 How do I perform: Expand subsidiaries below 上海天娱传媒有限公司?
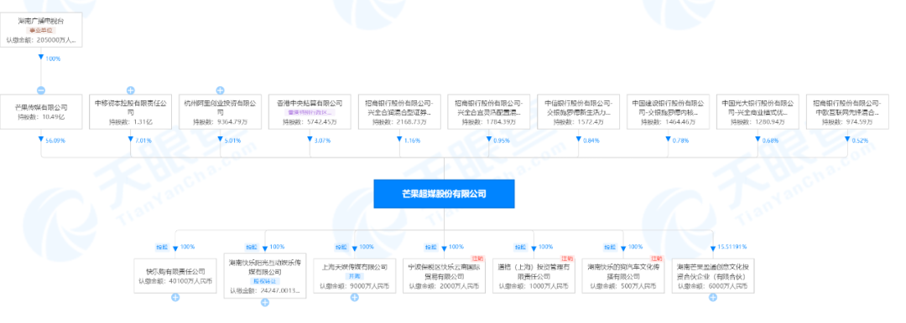(355, 298)
